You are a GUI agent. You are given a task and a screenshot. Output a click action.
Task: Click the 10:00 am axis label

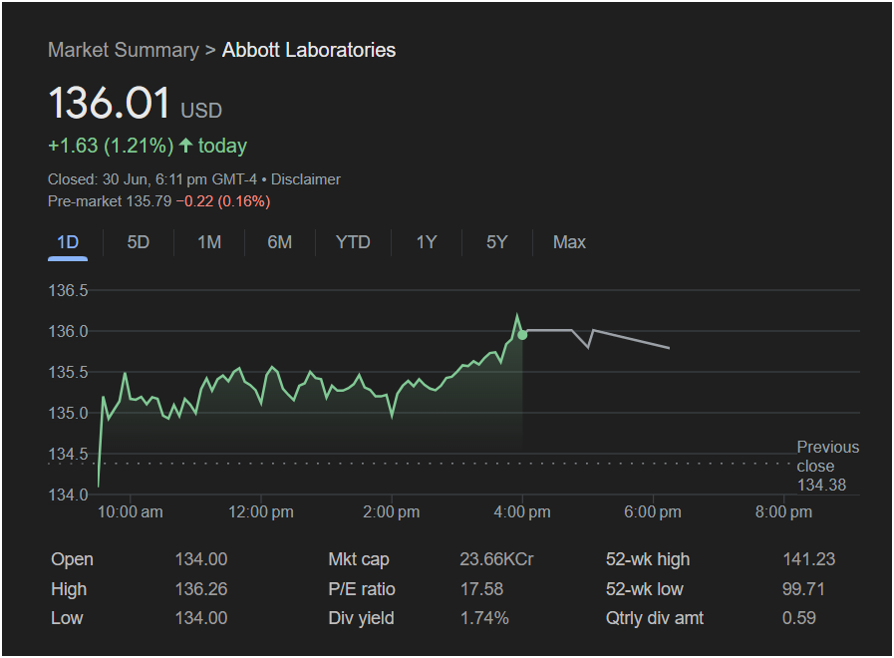130,512
